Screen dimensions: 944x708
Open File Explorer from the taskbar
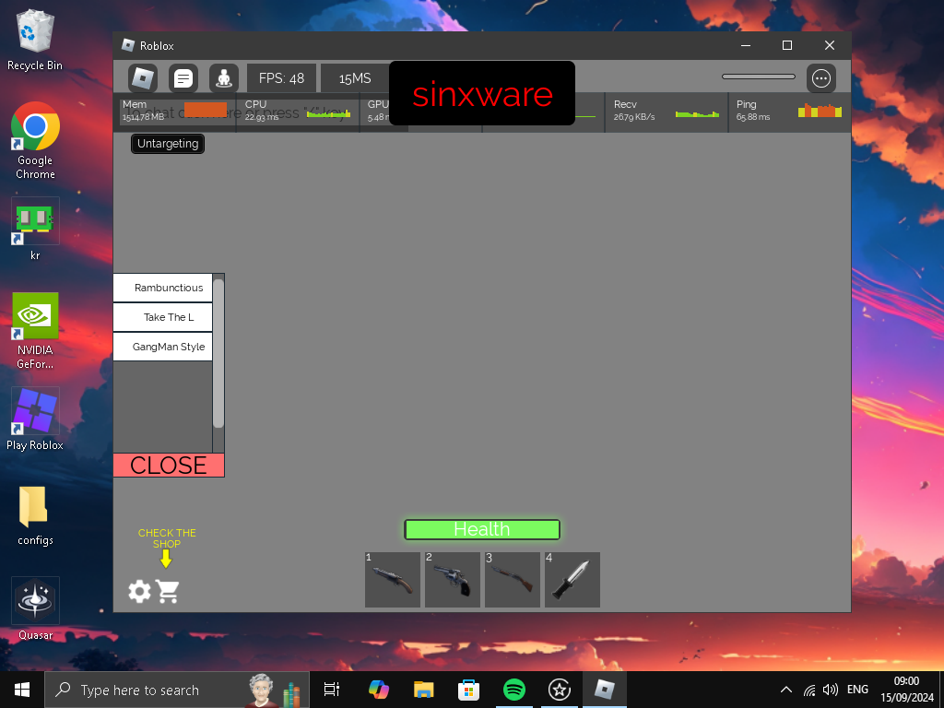(424, 690)
